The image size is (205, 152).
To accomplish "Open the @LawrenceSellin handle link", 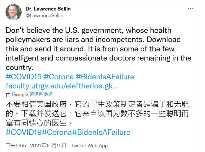I will pyautogui.click(x=44, y=15).
